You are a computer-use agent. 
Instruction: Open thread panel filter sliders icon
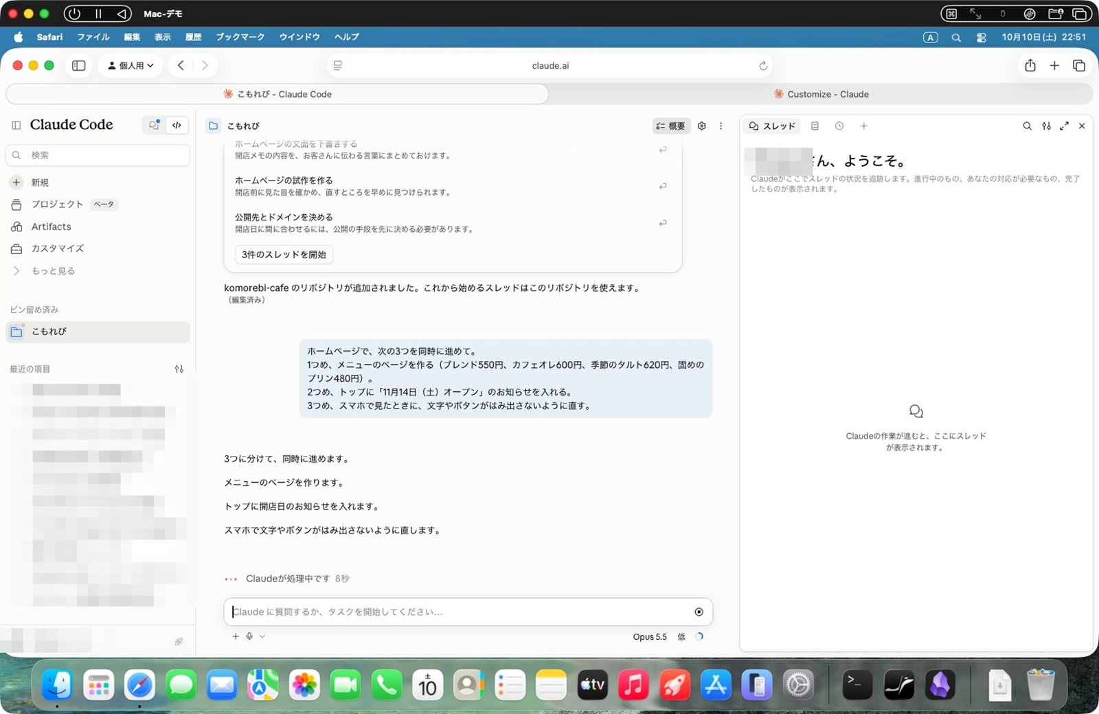(x=1046, y=126)
